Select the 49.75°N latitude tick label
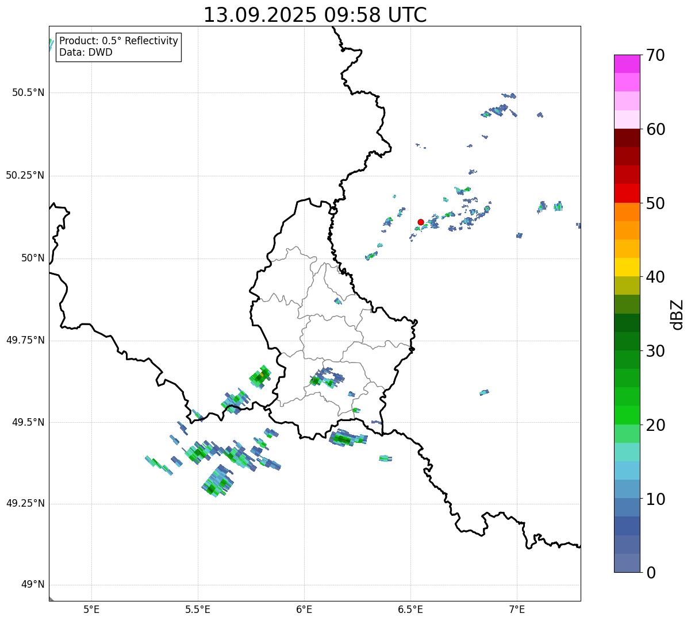The height and width of the screenshot is (621, 691). click(25, 340)
